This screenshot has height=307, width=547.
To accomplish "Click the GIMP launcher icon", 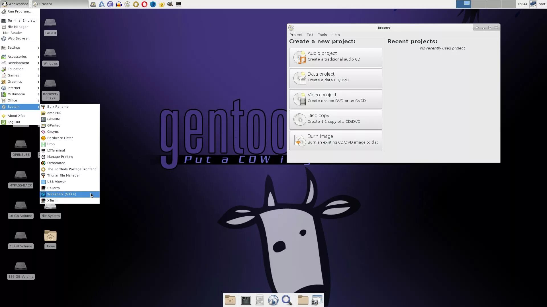I will tap(170, 4).
